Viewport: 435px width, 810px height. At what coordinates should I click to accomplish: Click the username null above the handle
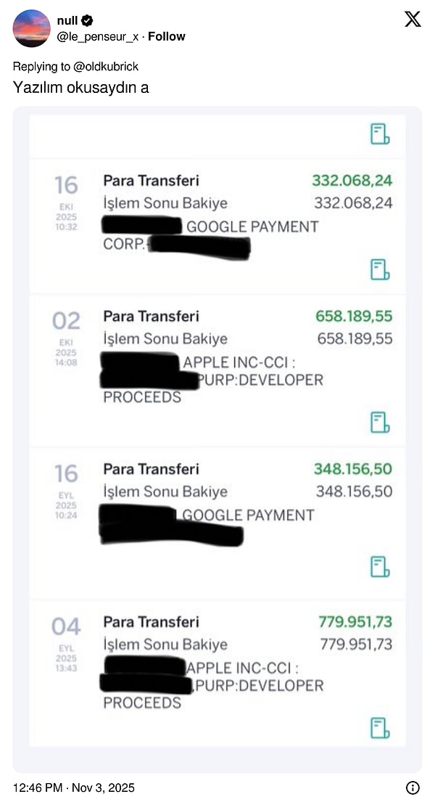click(x=67, y=21)
